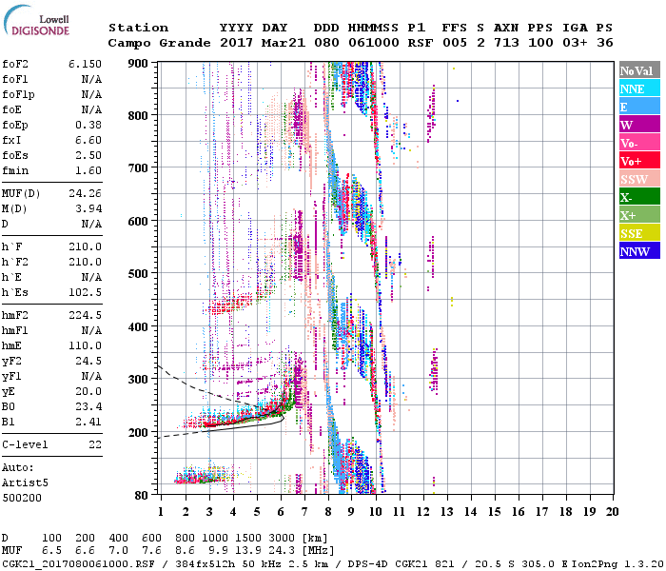666x571 pixels.
Task: Select the 2017 Mar21 date header
Action: [x=262, y=43]
